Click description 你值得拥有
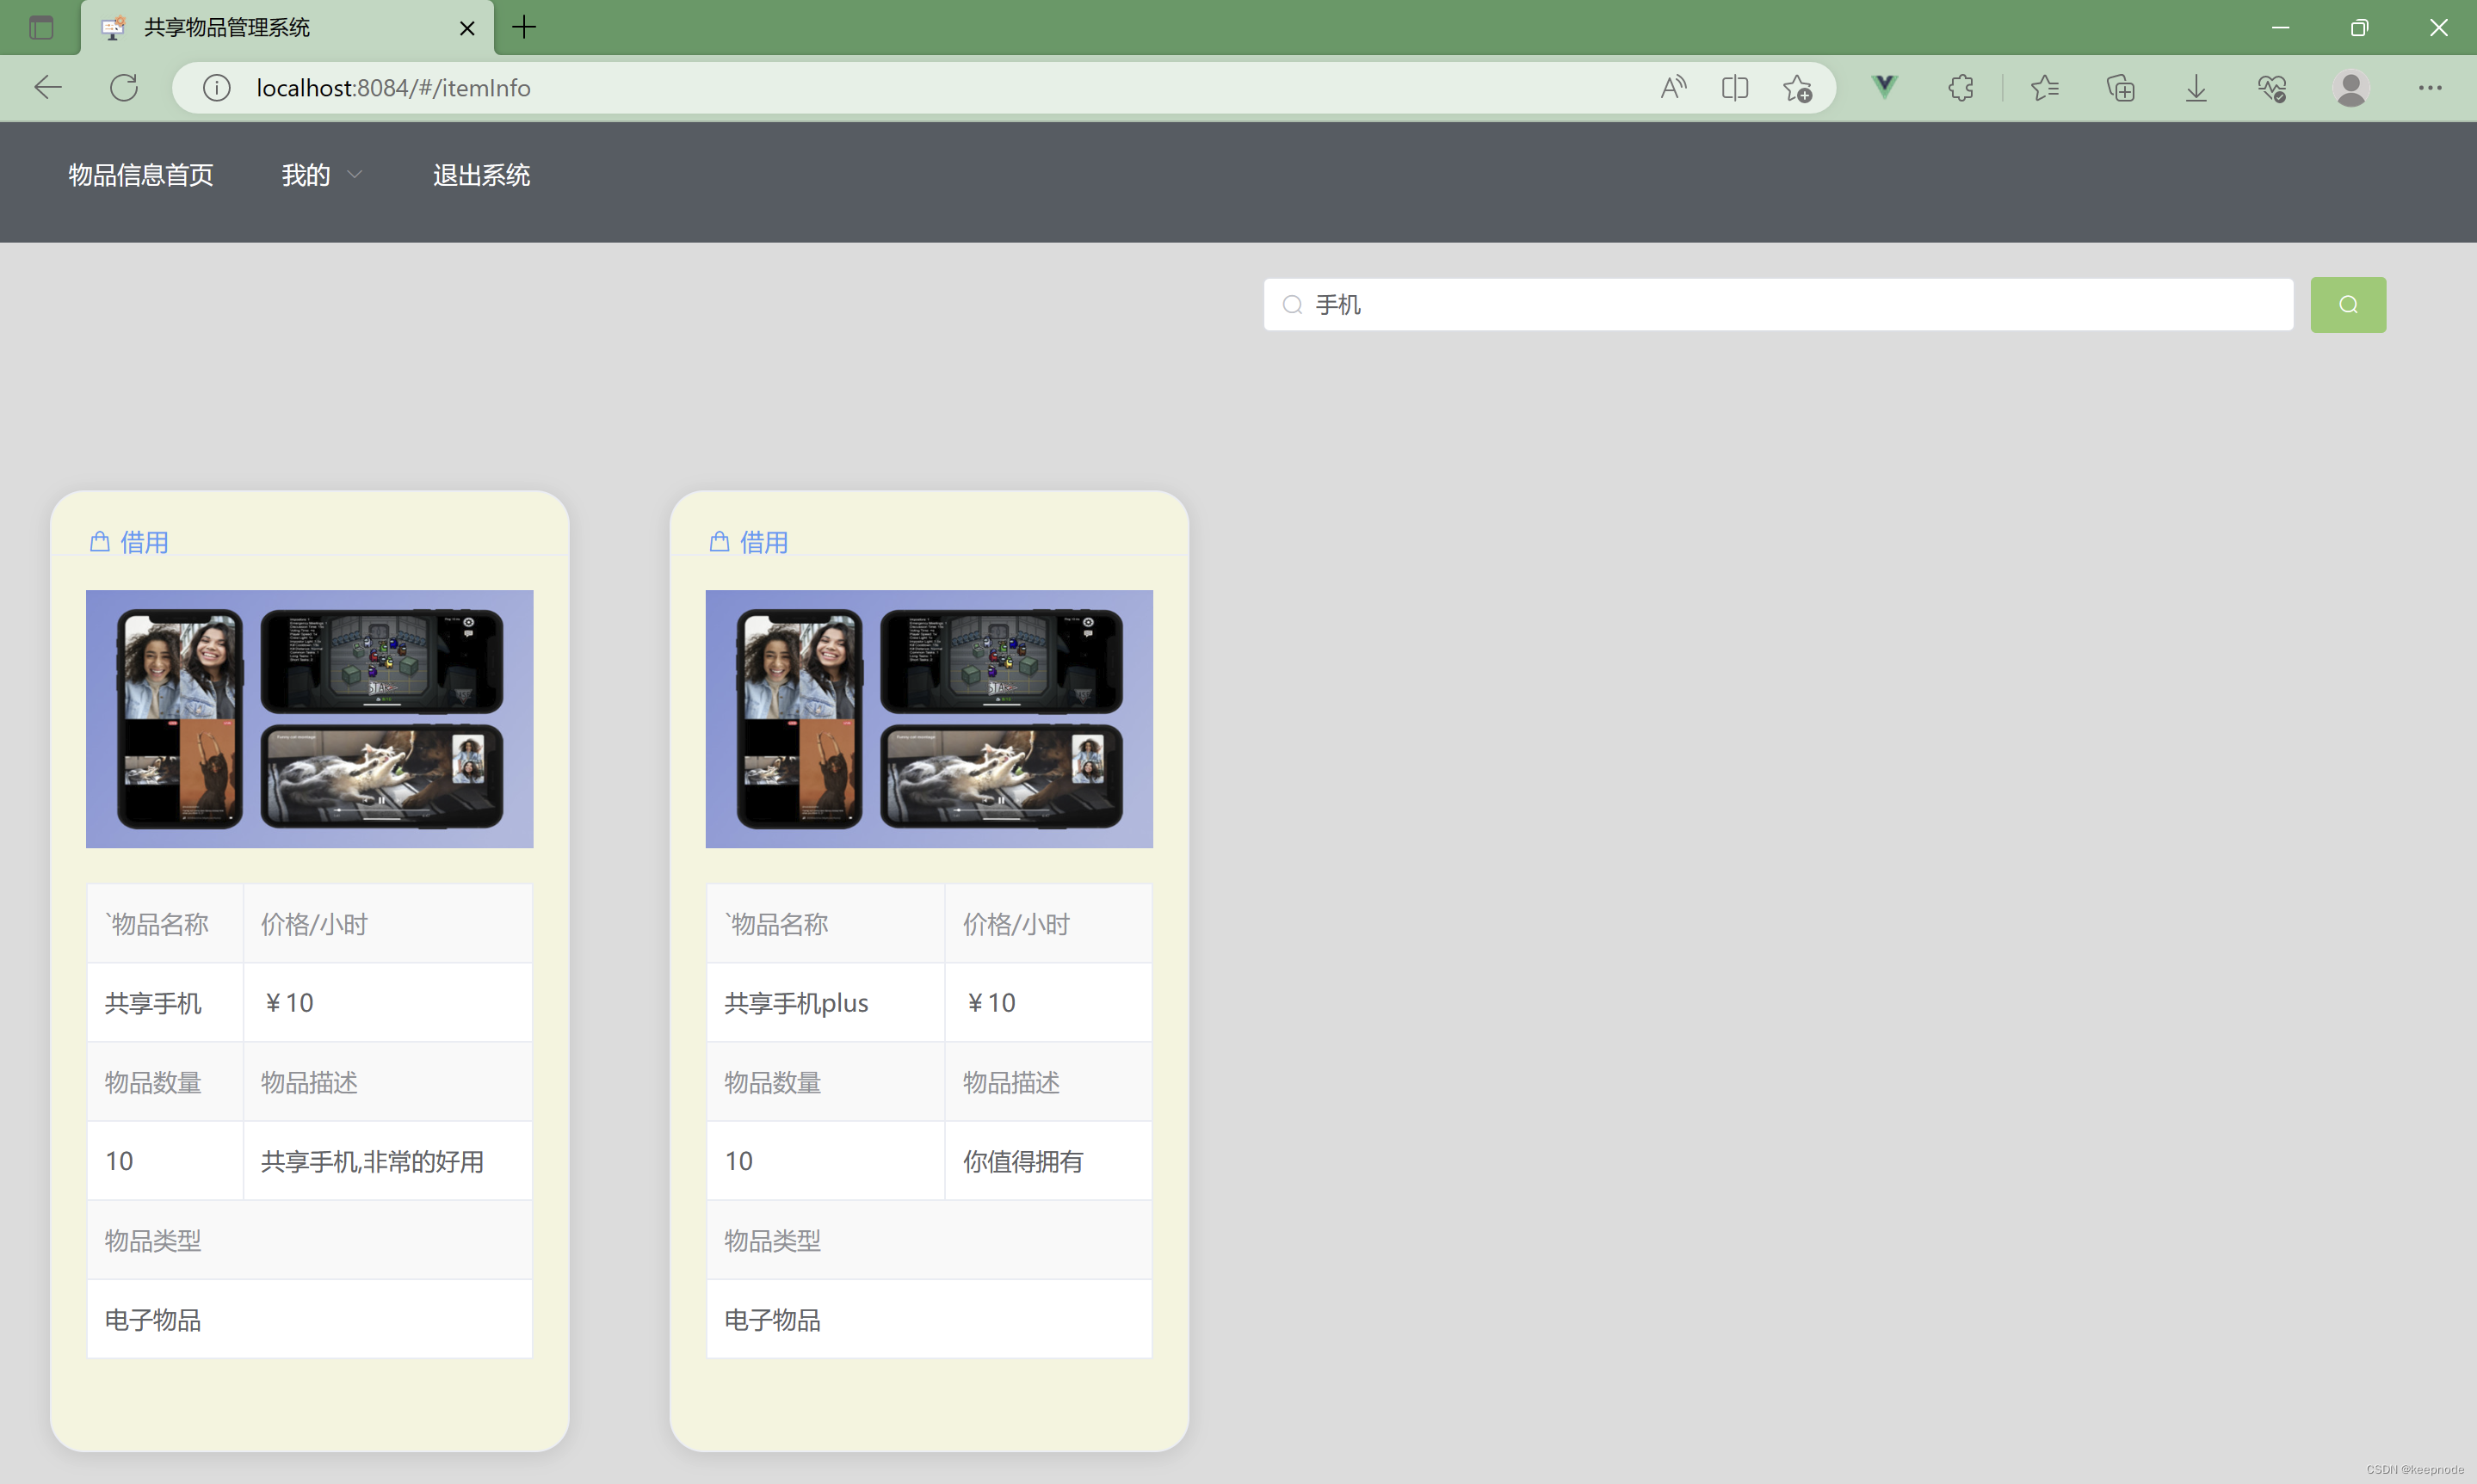2477x1484 pixels. 1022,1161
